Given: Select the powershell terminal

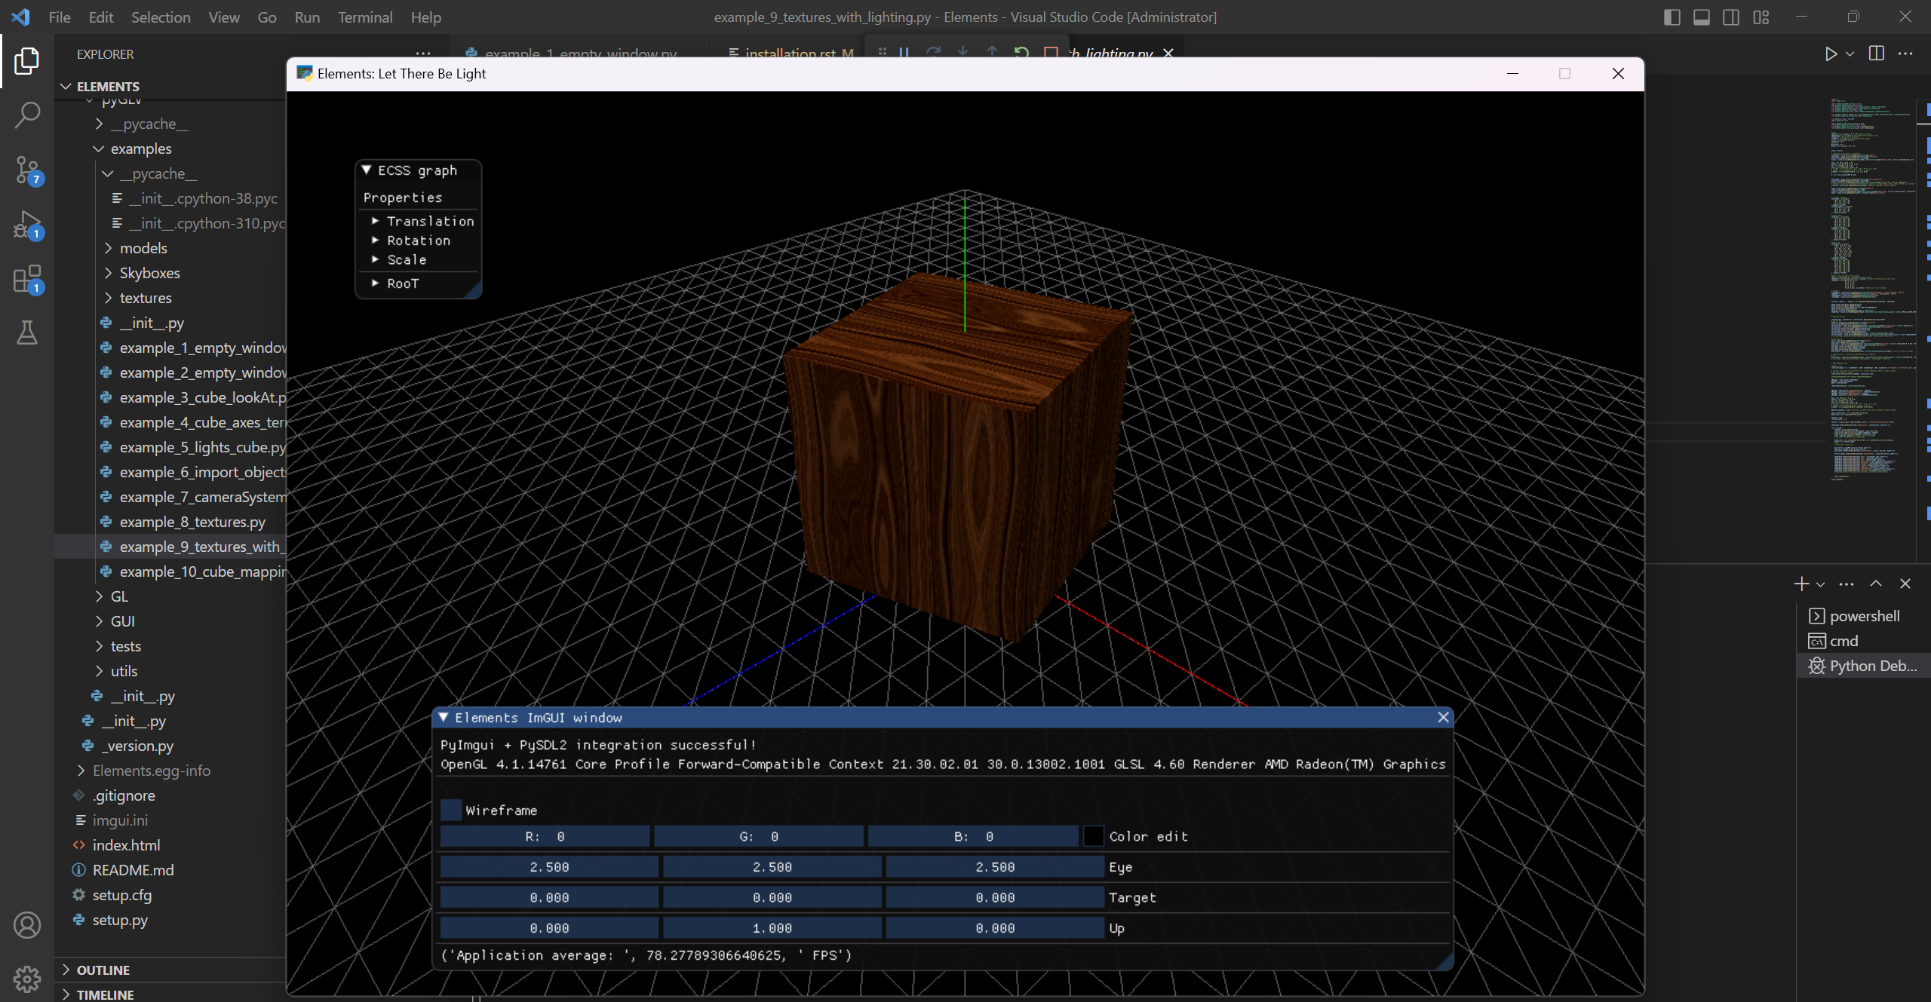Looking at the screenshot, I should pyautogui.click(x=1863, y=616).
